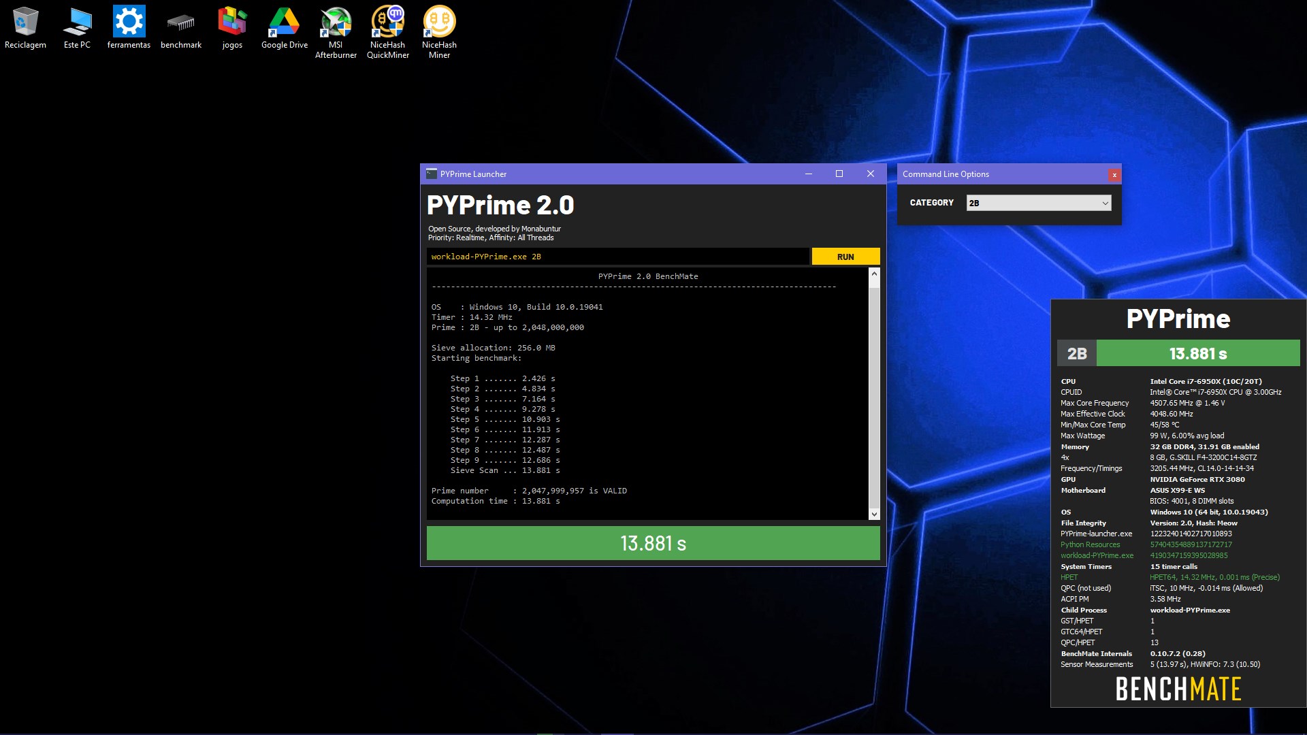Click Motherboard value ASUS X99-E WS
Image resolution: width=1307 pixels, height=735 pixels.
tap(1178, 490)
